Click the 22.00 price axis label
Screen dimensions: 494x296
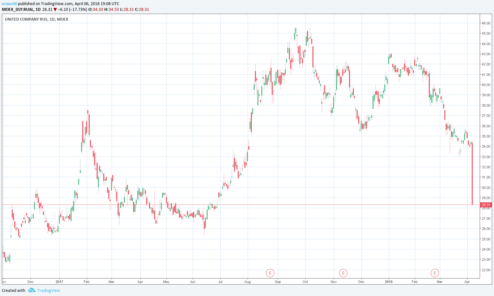coord(486,270)
